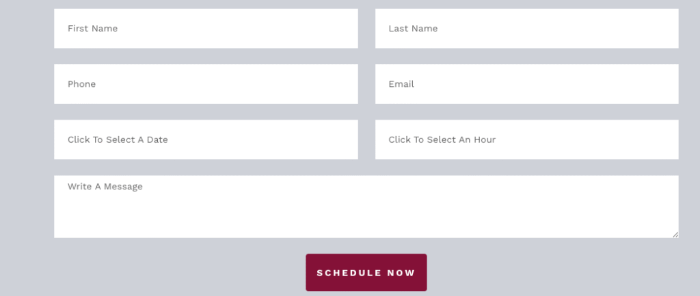The image size is (700, 296).
Task: Select the Phone number field
Action: [x=206, y=84]
